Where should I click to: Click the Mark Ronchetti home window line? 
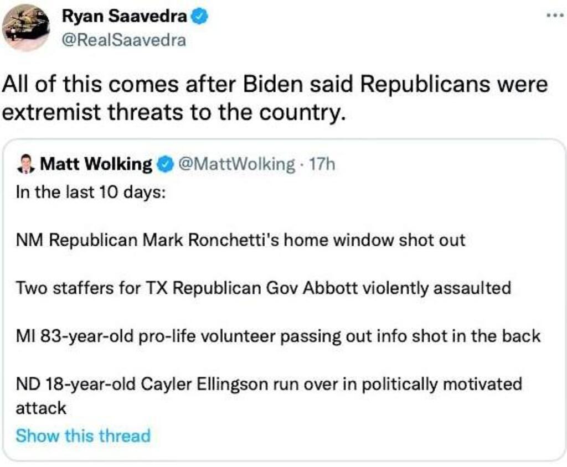click(x=240, y=240)
